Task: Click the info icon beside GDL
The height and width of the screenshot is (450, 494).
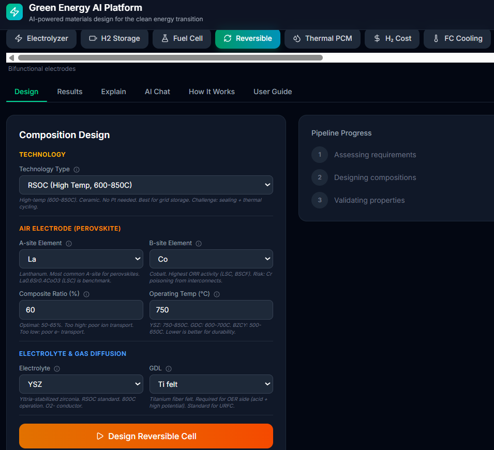Action: [x=169, y=369]
